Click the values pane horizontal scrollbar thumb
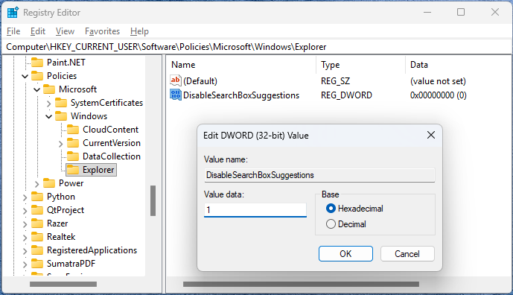Screen dimensions: 513x295 point(301,284)
